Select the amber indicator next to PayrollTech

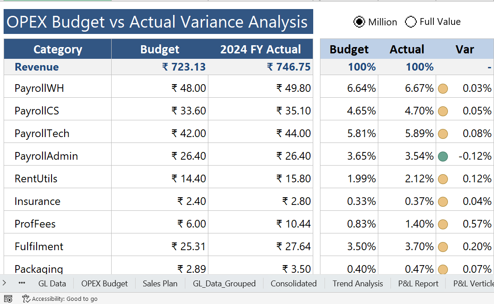(x=443, y=133)
